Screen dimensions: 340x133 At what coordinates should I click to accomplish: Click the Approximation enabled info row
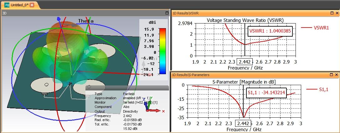[x=122, y=98]
